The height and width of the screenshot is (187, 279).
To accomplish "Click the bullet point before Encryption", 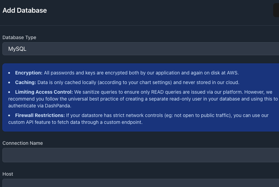I will coord(9,73).
